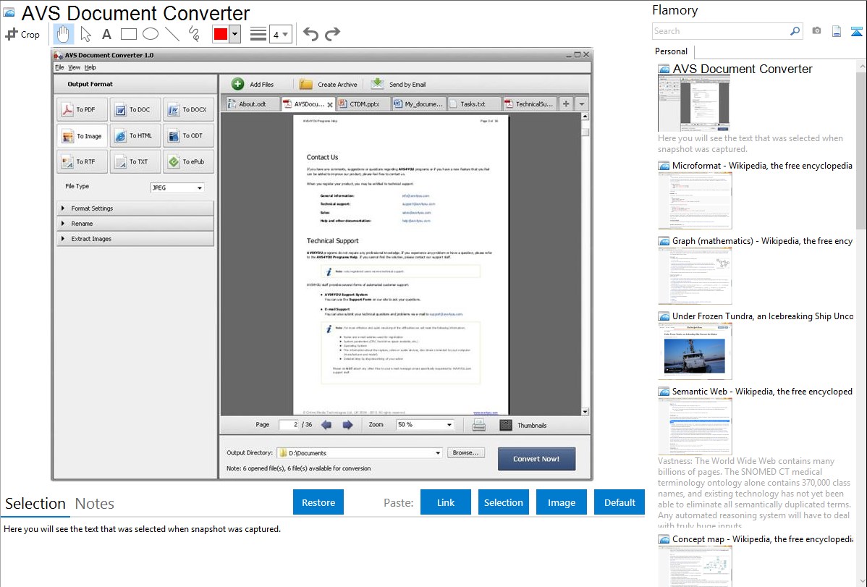Choose the text annotation tool
The width and height of the screenshot is (867, 587).
coord(106,34)
